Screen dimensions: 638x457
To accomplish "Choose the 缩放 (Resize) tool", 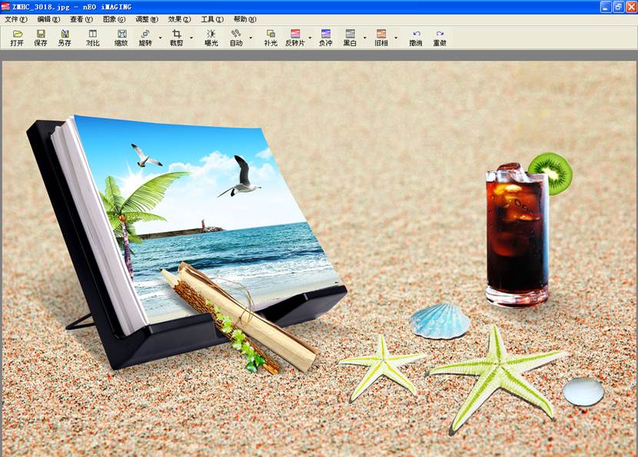I will [x=121, y=38].
